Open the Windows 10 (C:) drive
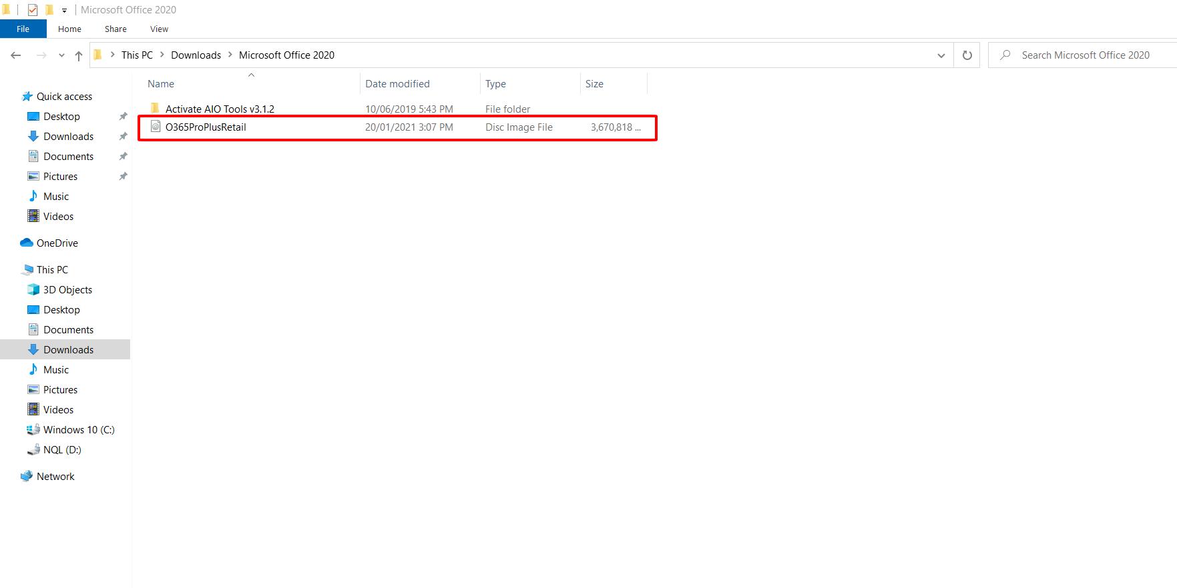The width and height of the screenshot is (1177, 588). 79,430
